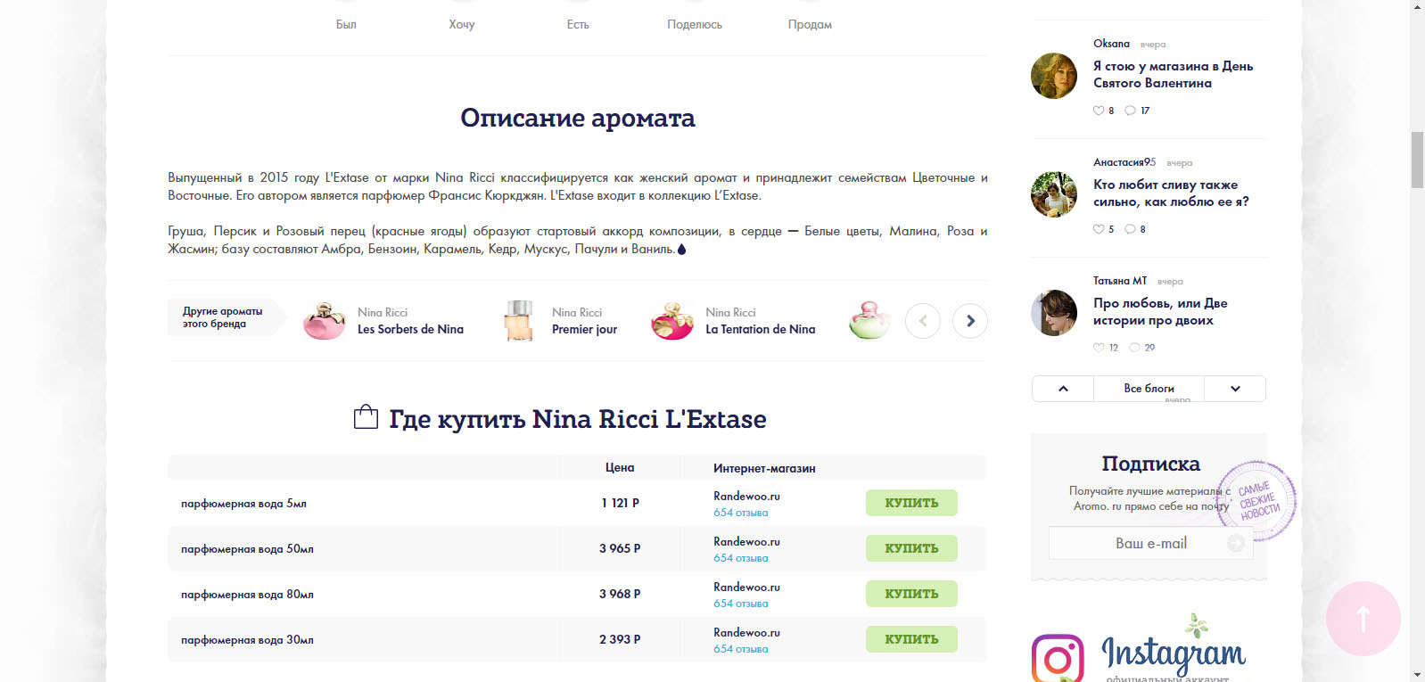
Task: Open Les Sorbets de Nina bottle image
Action: coord(324,321)
